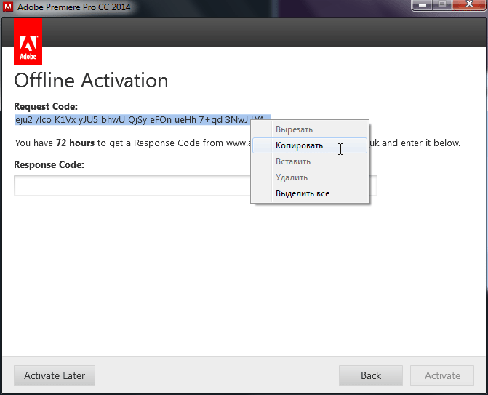488x395 pixels.
Task: Select Выделить все in the context menu
Action: click(310, 193)
